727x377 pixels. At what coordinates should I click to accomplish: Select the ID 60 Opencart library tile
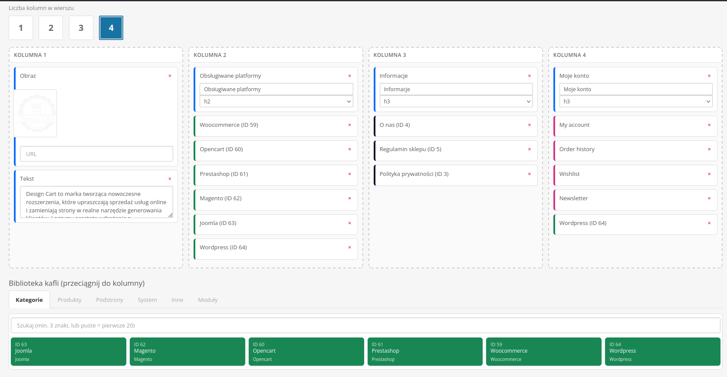[306, 352]
